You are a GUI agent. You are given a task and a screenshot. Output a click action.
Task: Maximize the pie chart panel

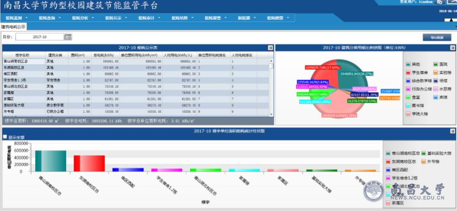click(452, 48)
